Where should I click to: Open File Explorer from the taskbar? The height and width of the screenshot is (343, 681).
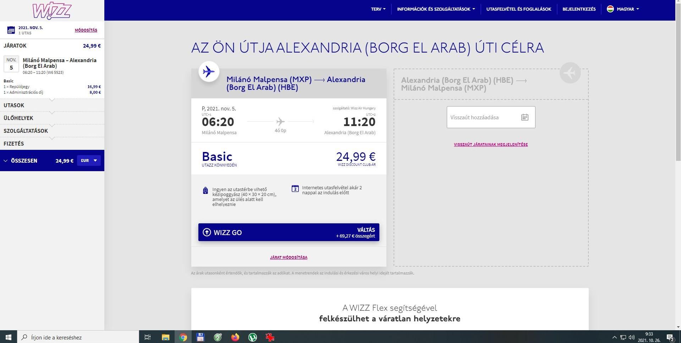[165, 337]
